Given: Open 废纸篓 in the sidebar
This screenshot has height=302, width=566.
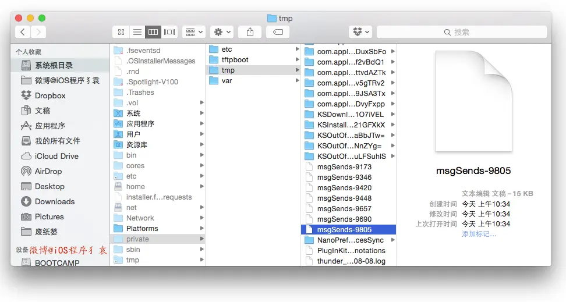Looking at the screenshot, I should (60, 232).
